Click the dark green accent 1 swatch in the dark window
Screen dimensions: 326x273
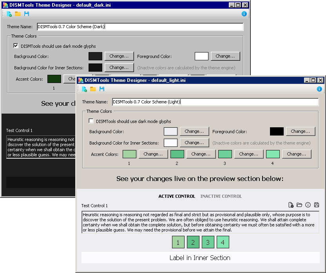tap(54, 79)
